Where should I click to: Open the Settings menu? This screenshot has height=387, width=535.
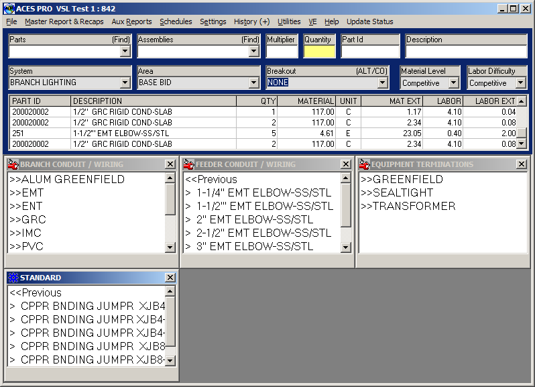coord(213,21)
